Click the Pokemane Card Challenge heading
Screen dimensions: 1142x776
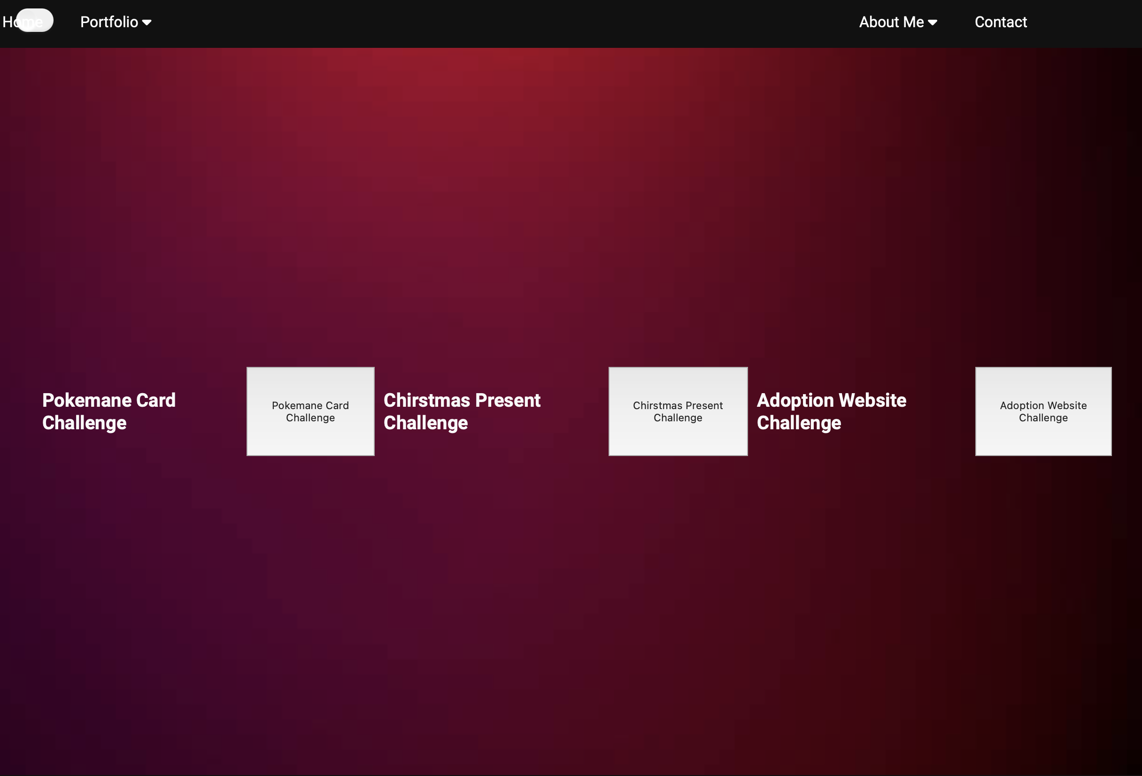click(108, 411)
